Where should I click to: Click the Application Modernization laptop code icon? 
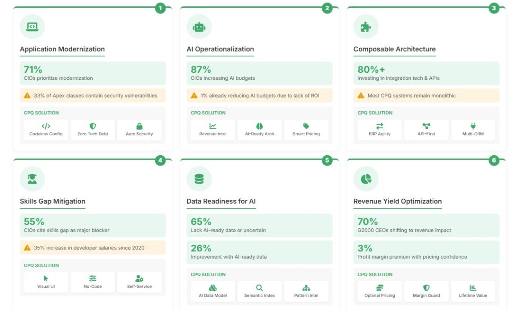pos(32,27)
